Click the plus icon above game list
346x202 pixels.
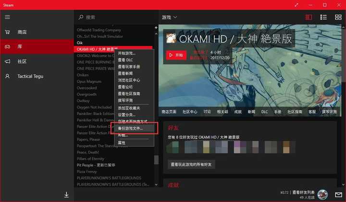156,28
